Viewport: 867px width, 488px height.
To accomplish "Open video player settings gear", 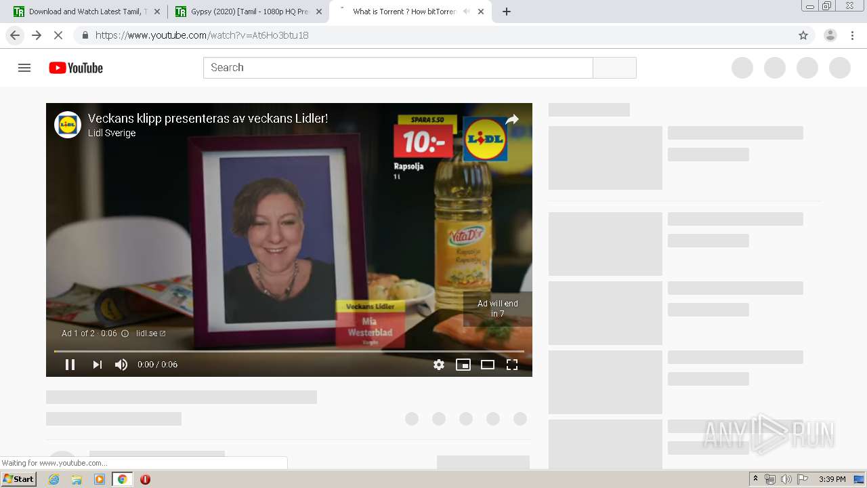I will [x=439, y=365].
